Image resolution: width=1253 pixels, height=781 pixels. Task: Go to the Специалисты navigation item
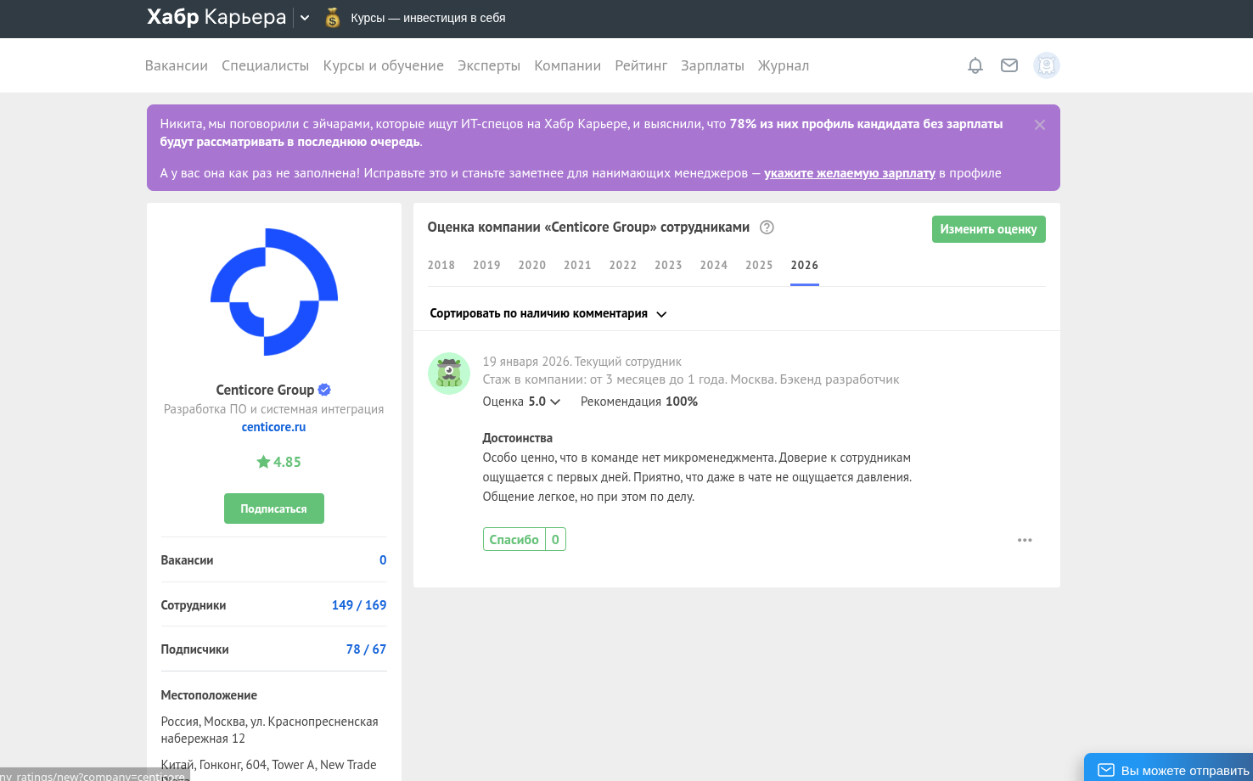(266, 65)
